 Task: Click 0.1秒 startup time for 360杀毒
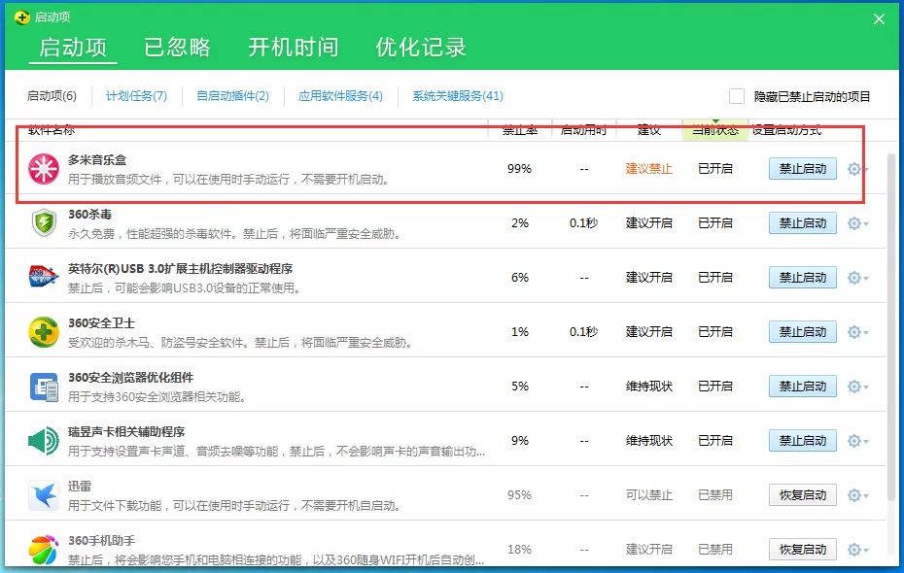click(583, 222)
